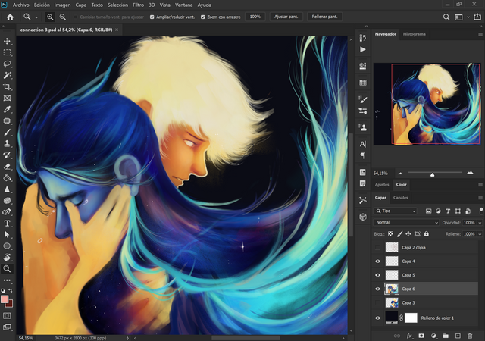Hide the Capa 4 layer
The height and width of the screenshot is (341, 485).
pyautogui.click(x=378, y=261)
